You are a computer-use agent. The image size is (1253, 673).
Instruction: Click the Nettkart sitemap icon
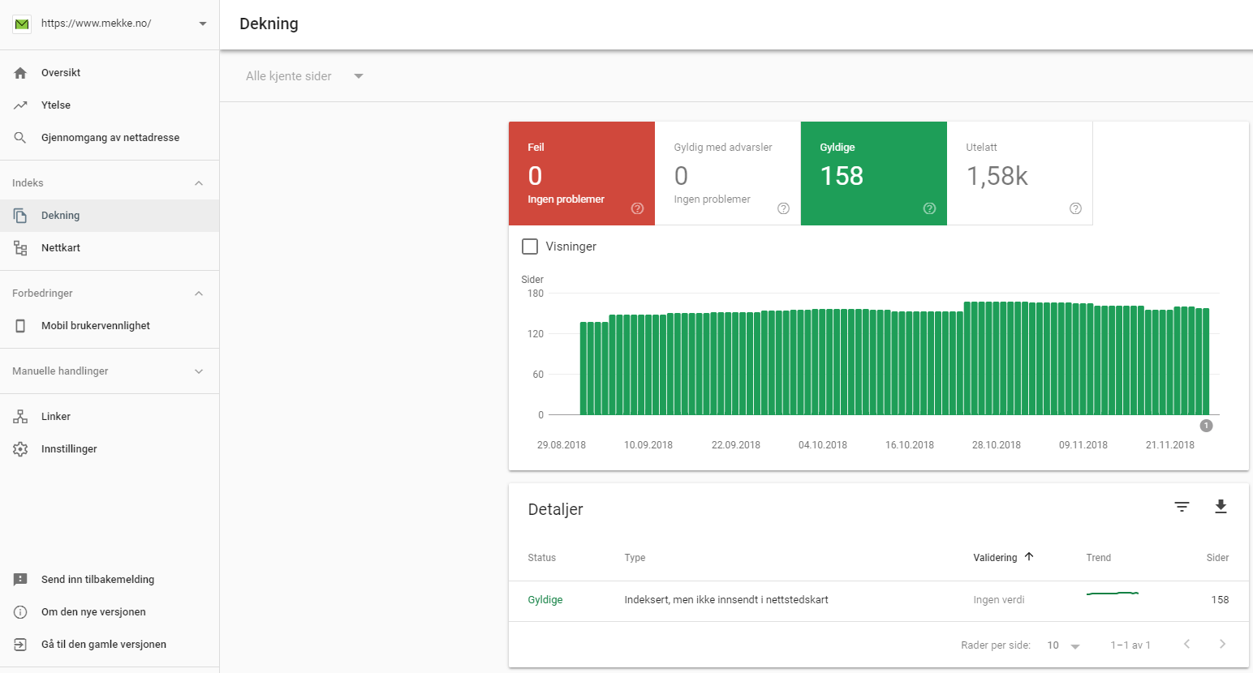(x=20, y=248)
